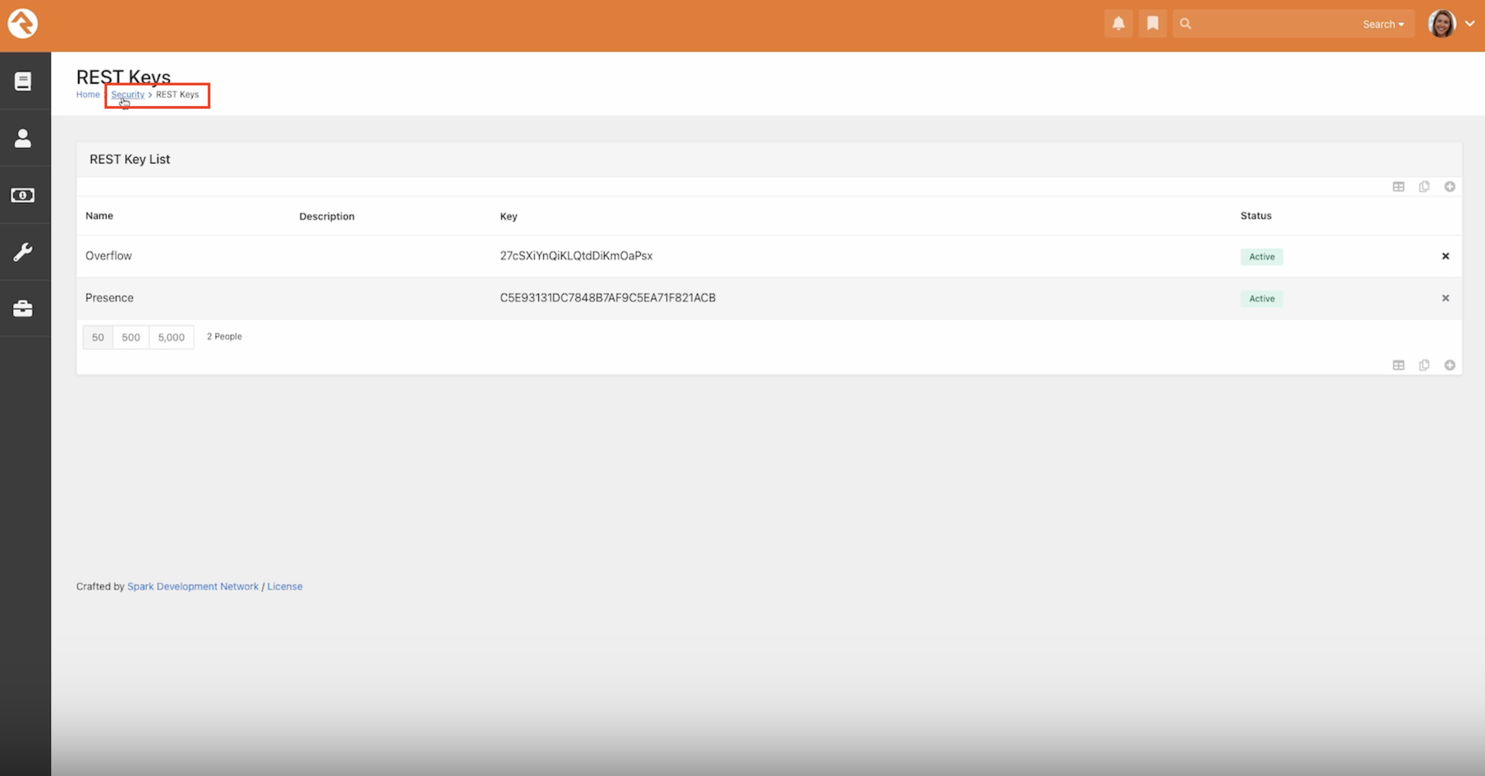Screen dimensions: 1485x776
Task: Open the bookmarks icon in header
Action: (x=1152, y=24)
